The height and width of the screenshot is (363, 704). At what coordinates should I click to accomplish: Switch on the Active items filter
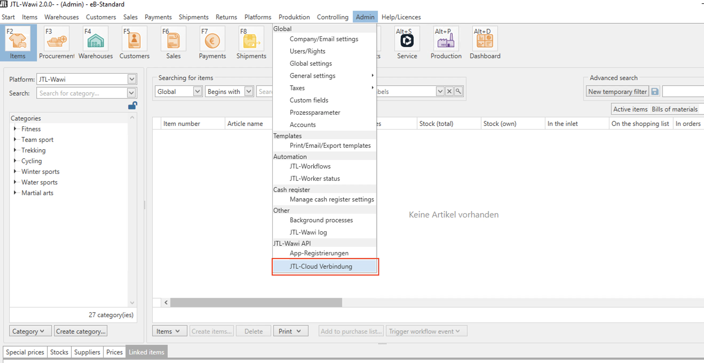[x=630, y=109]
